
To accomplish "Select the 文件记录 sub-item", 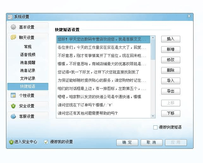I will (x=28, y=78).
